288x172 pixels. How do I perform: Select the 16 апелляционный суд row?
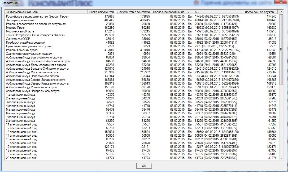[x=141, y=143]
